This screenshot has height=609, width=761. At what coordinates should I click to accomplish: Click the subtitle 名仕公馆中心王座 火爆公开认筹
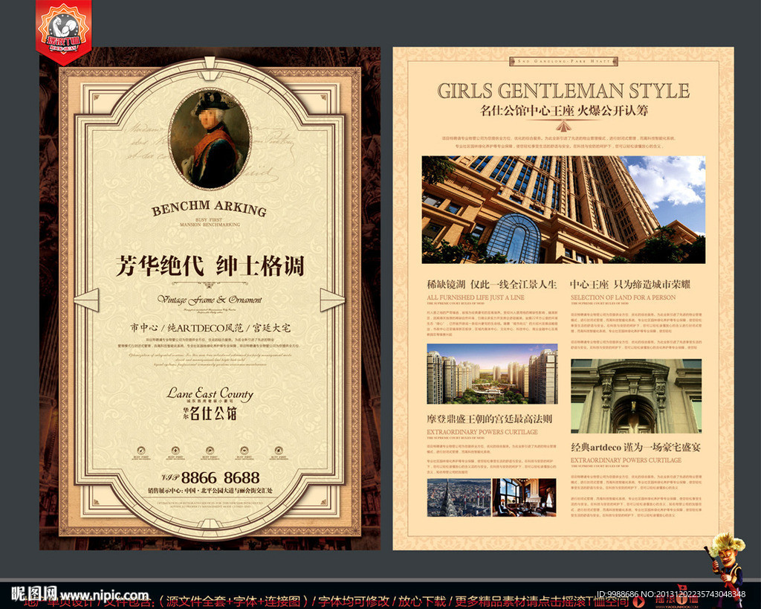pyautogui.click(x=563, y=111)
